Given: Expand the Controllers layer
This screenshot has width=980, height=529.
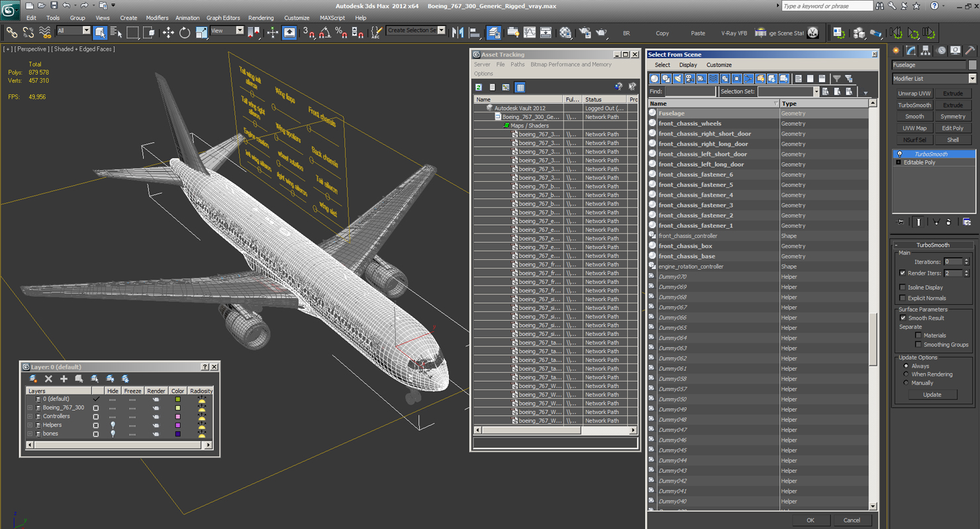Looking at the screenshot, I should coord(30,417).
